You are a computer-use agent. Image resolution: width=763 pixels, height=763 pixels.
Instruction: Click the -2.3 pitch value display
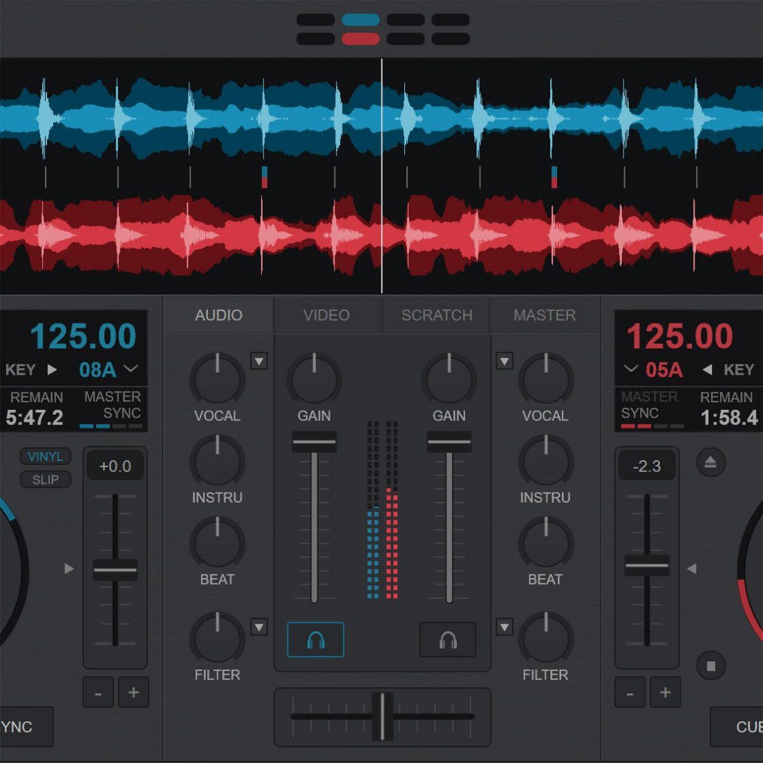647,466
